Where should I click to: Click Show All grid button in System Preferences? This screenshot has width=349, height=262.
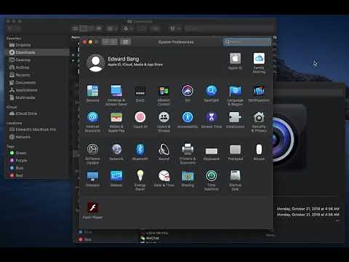pos(125,42)
